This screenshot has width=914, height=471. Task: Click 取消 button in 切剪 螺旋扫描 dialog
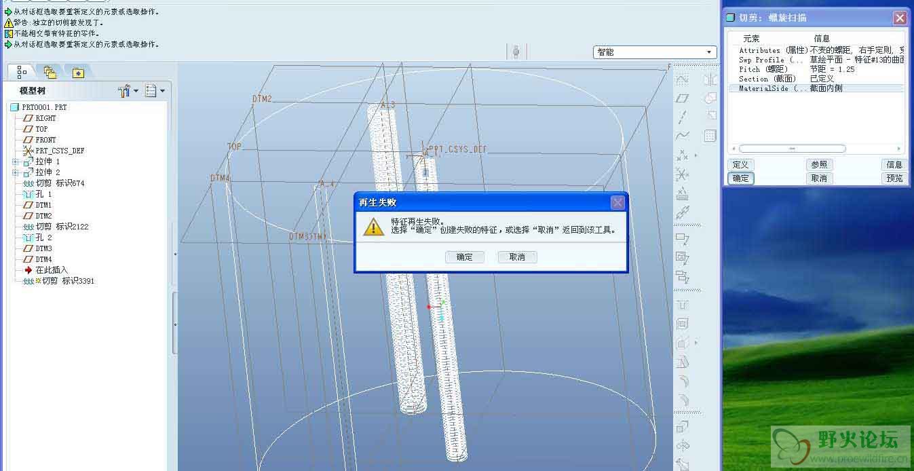(819, 178)
